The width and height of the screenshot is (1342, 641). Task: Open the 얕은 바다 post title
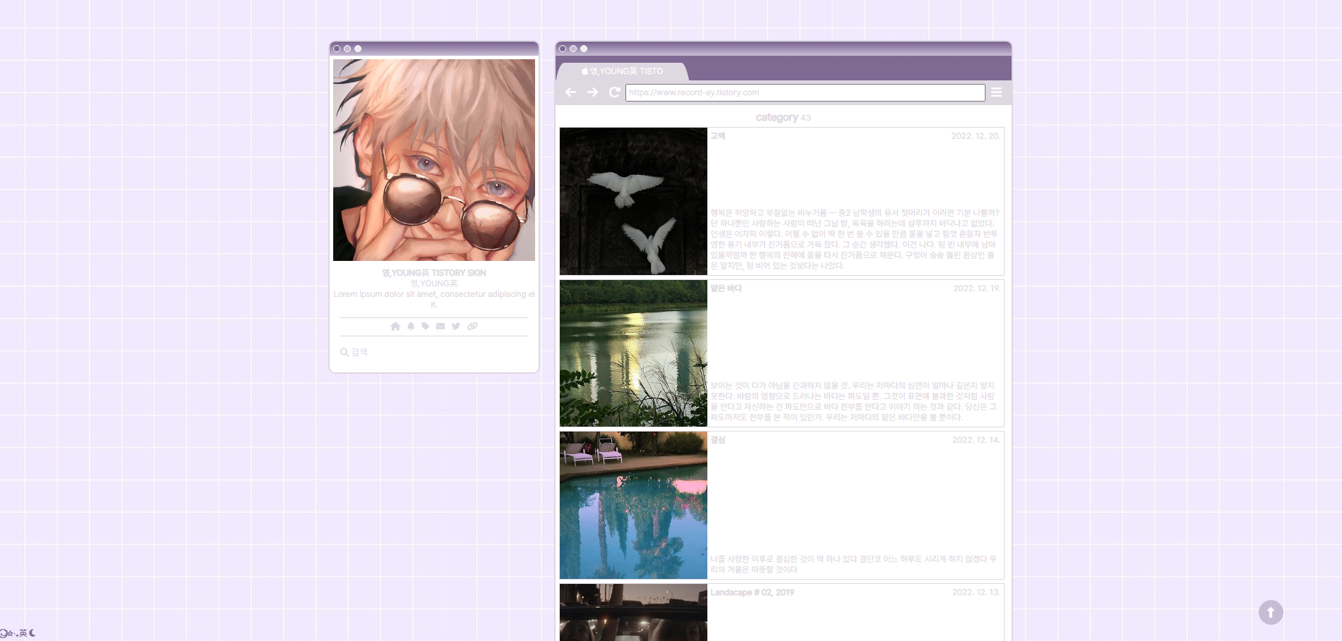pyautogui.click(x=726, y=288)
